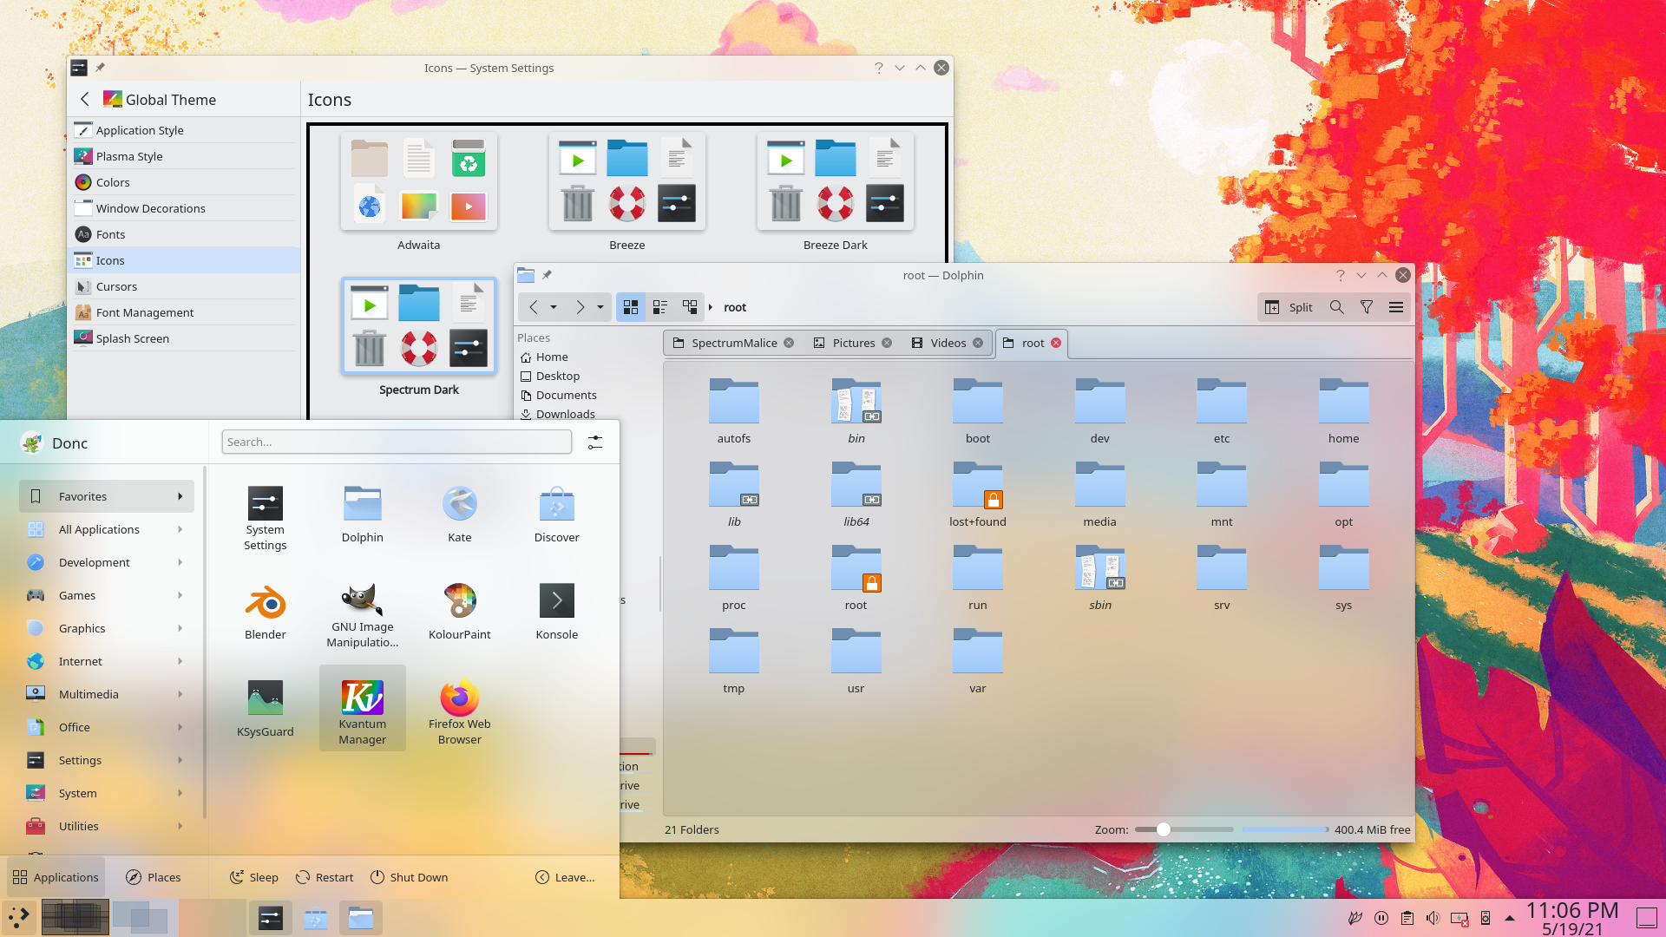The width and height of the screenshot is (1666, 937).
Task: Launch Dolphin from the application menu
Action: pyautogui.click(x=362, y=514)
